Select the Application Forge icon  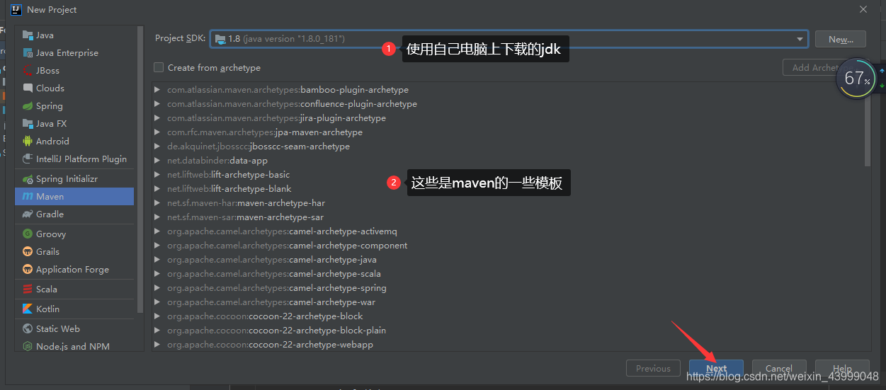coord(28,270)
